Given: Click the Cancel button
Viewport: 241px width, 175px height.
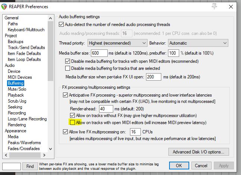Looking at the screenshot, I should click(x=201, y=166).
